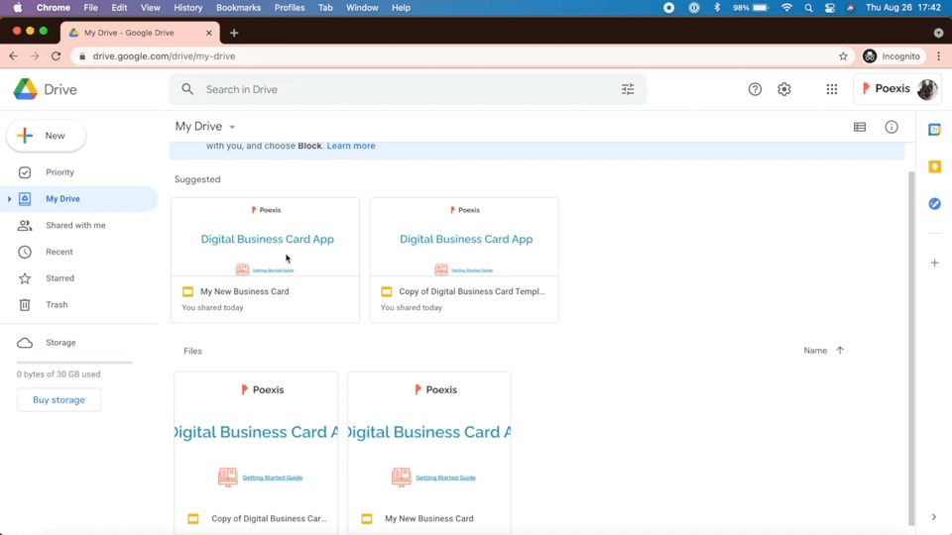Open a new browser tab
Screen dimensions: 952x535
234,33
